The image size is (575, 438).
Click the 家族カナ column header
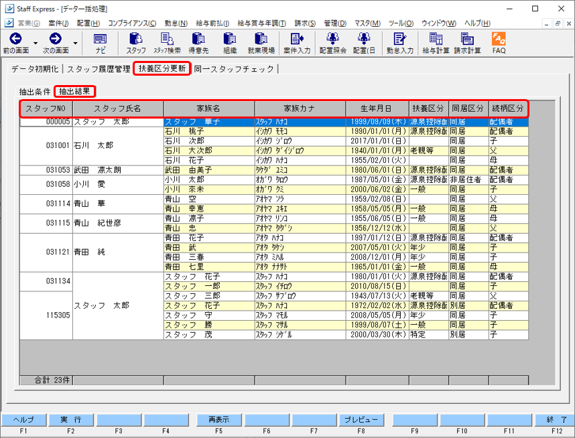coord(300,108)
